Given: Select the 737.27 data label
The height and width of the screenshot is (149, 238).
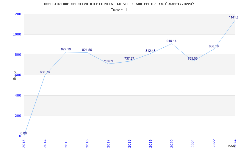Looking at the screenshot, I should tap(129, 58).
